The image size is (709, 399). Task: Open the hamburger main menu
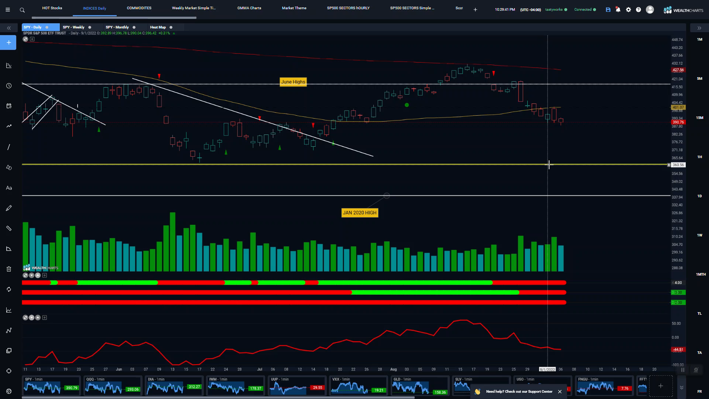[x=7, y=10]
